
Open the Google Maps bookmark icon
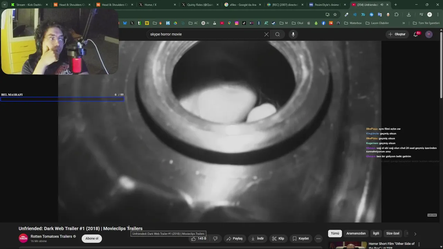[x=229, y=23]
